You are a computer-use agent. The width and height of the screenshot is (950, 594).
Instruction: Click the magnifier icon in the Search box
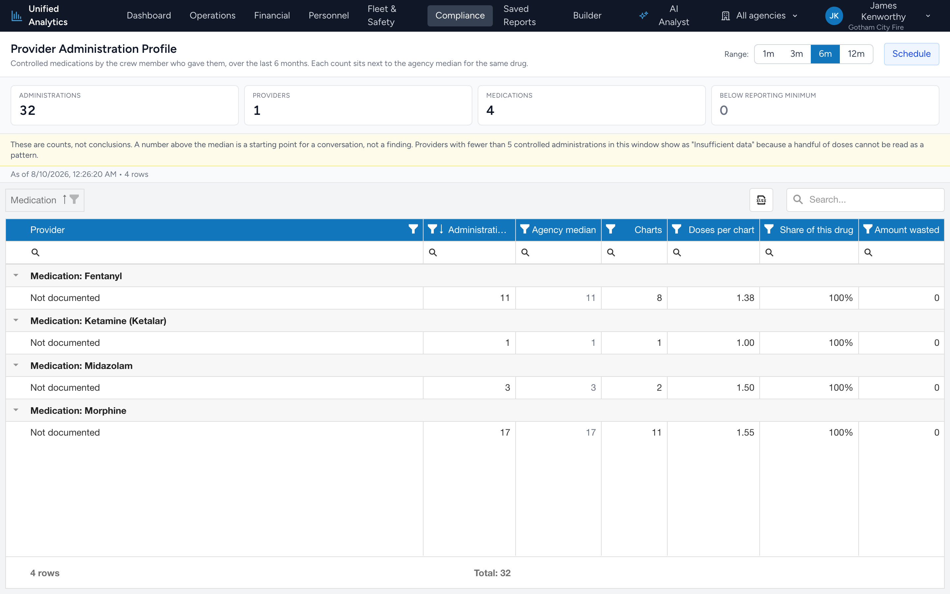click(798, 200)
